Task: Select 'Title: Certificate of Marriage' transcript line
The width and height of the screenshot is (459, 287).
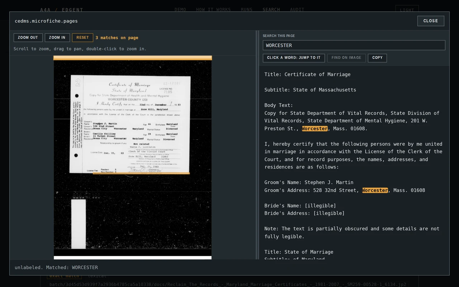Action: pos(308,74)
